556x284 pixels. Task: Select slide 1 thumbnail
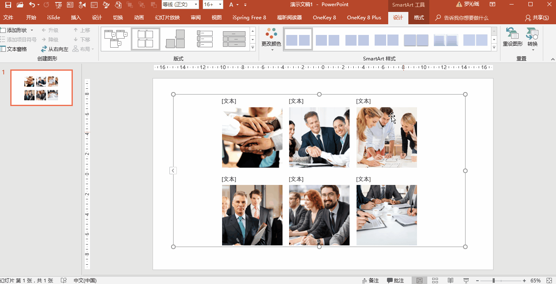coord(42,88)
